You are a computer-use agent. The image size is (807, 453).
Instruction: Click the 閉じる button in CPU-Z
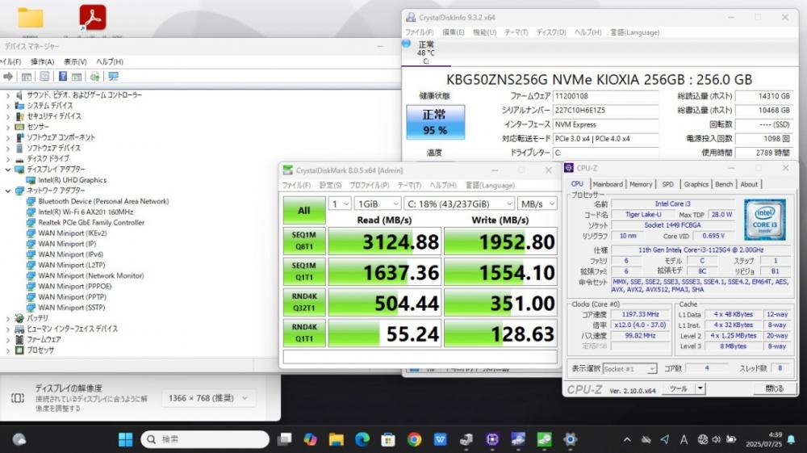pos(774,388)
